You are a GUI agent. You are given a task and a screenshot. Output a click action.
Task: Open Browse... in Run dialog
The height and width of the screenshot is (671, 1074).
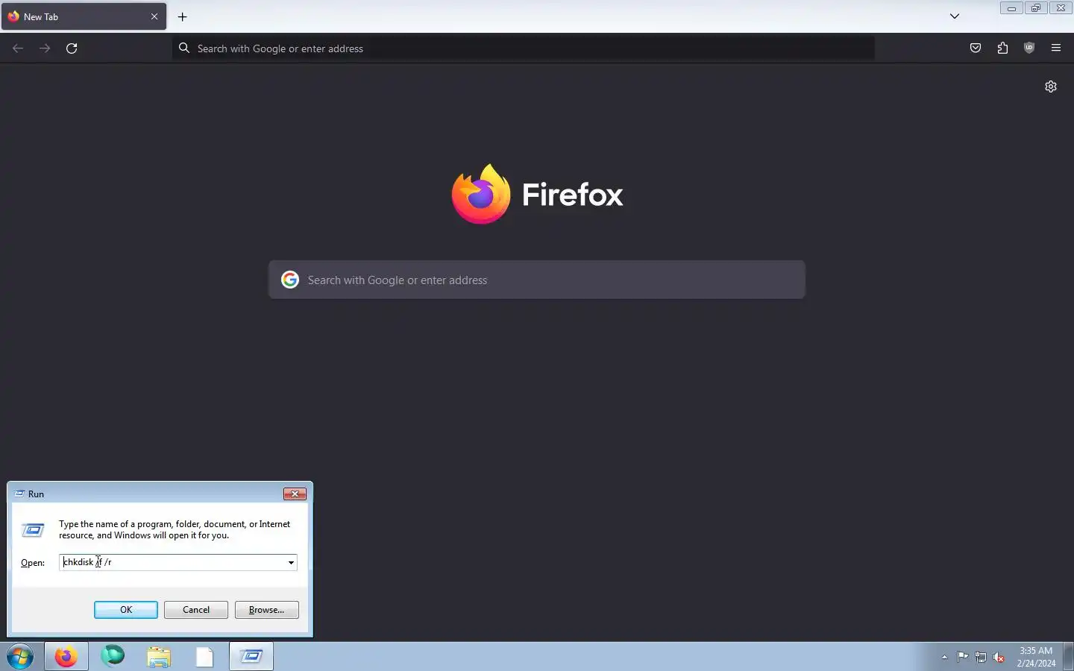click(267, 610)
